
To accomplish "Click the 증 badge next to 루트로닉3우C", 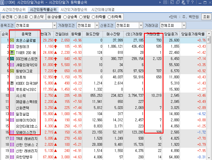I will [12, 89].
